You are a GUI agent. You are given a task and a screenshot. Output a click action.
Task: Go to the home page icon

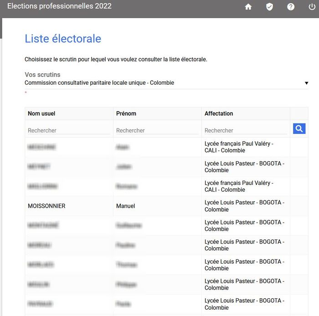pyautogui.click(x=248, y=7)
